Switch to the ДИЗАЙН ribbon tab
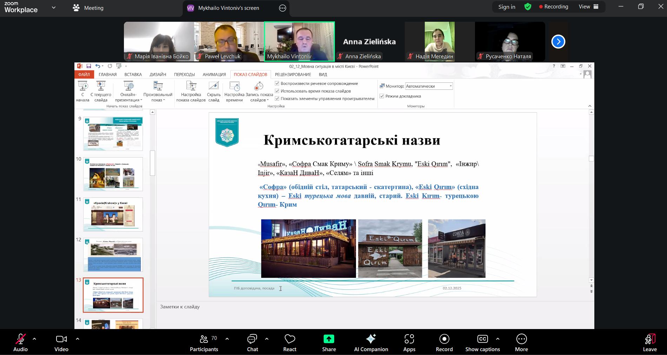The height and width of the screenshot is (355, 667). 158,75
